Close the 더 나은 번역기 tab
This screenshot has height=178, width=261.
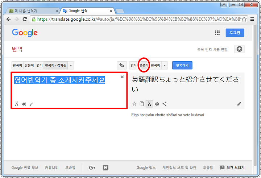tap(57, 11)
